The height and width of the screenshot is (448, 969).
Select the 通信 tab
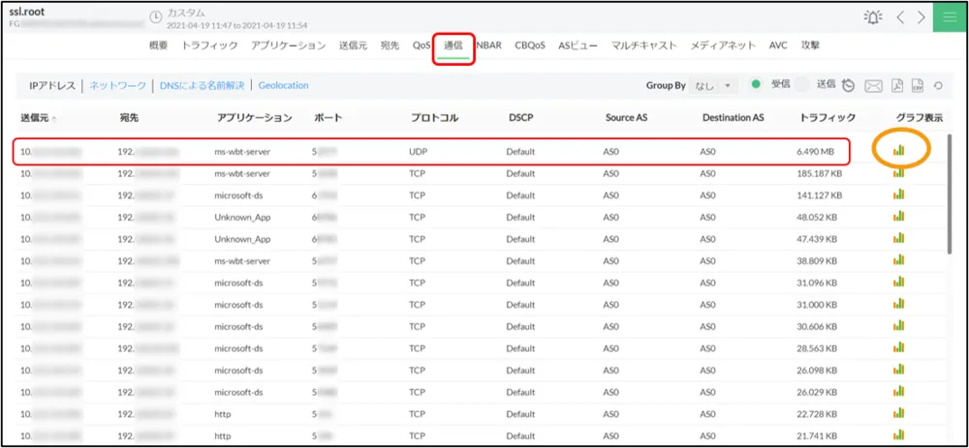[x=453, y=45]
